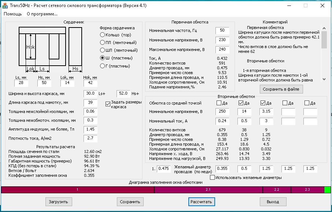Click the comment scrollbar thumb
The image size is (332, 212).
(324, 40)
